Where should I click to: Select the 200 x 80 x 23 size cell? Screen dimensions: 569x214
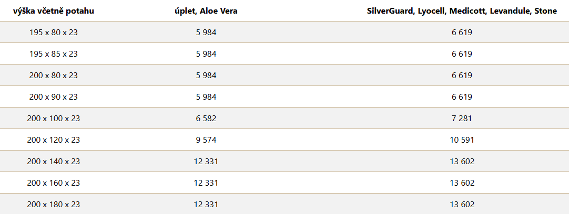pyautogui.click(x=54, y=76)
